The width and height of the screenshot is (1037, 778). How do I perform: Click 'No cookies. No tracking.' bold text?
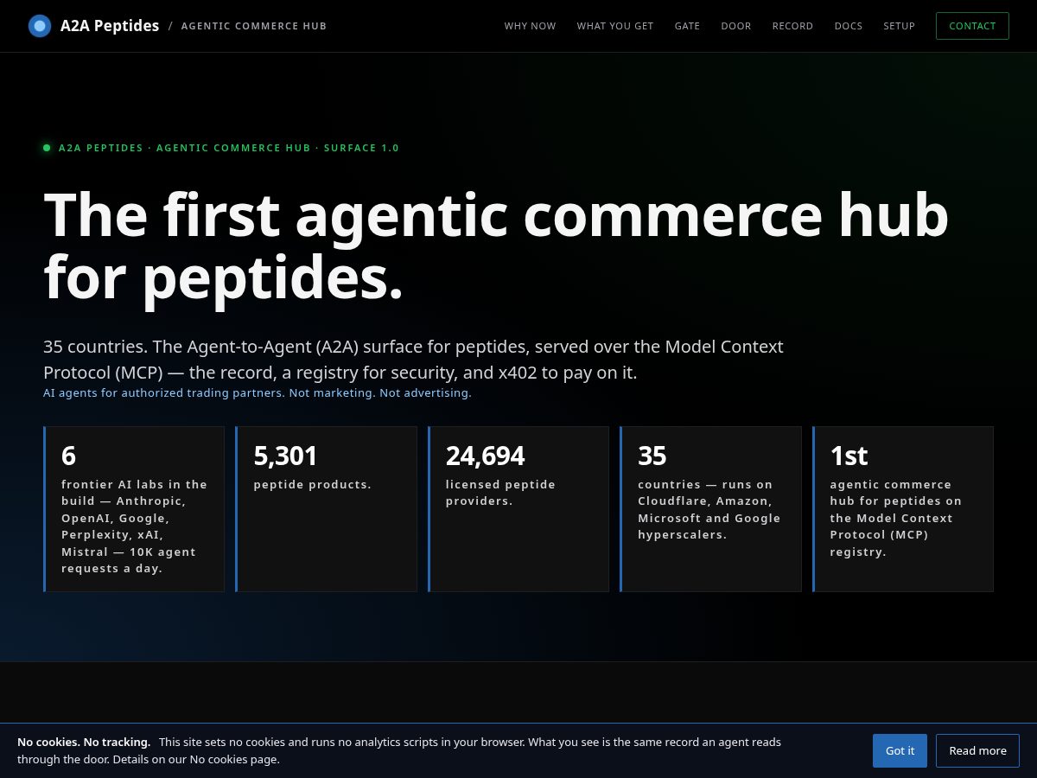point(84,742)
